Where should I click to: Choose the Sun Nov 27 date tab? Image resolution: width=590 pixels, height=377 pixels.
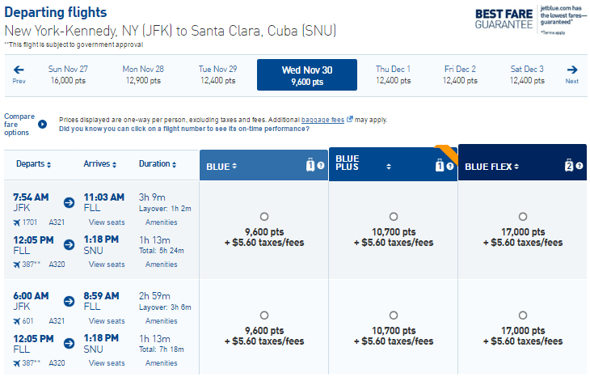(68, 74)
